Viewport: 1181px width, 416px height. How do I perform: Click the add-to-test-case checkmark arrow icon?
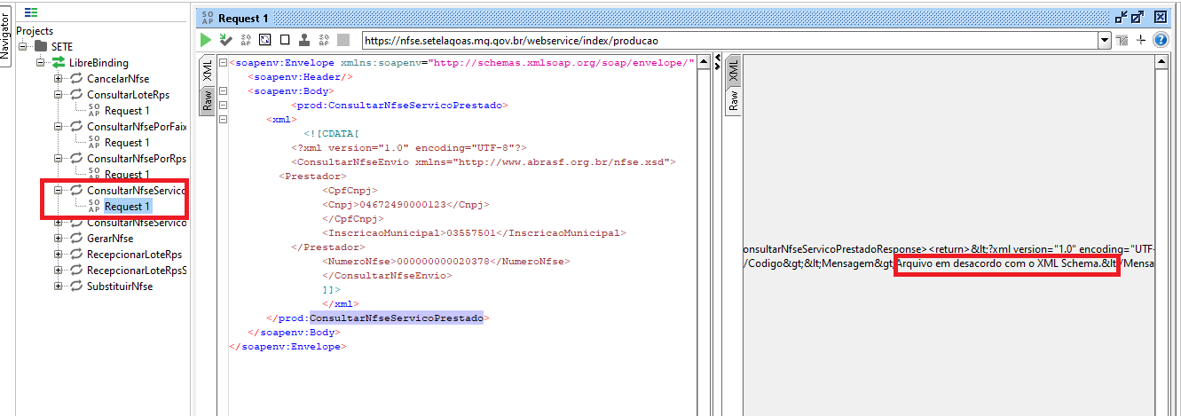(x=226, y=40)
